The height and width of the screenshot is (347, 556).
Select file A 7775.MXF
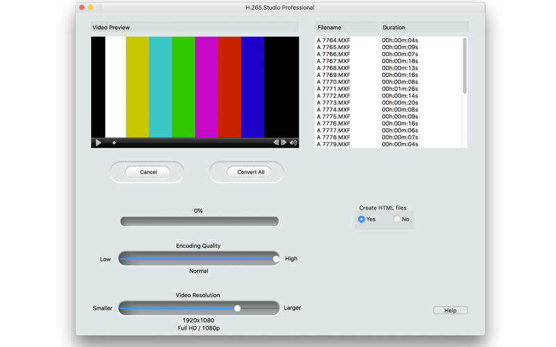(334, 117)
